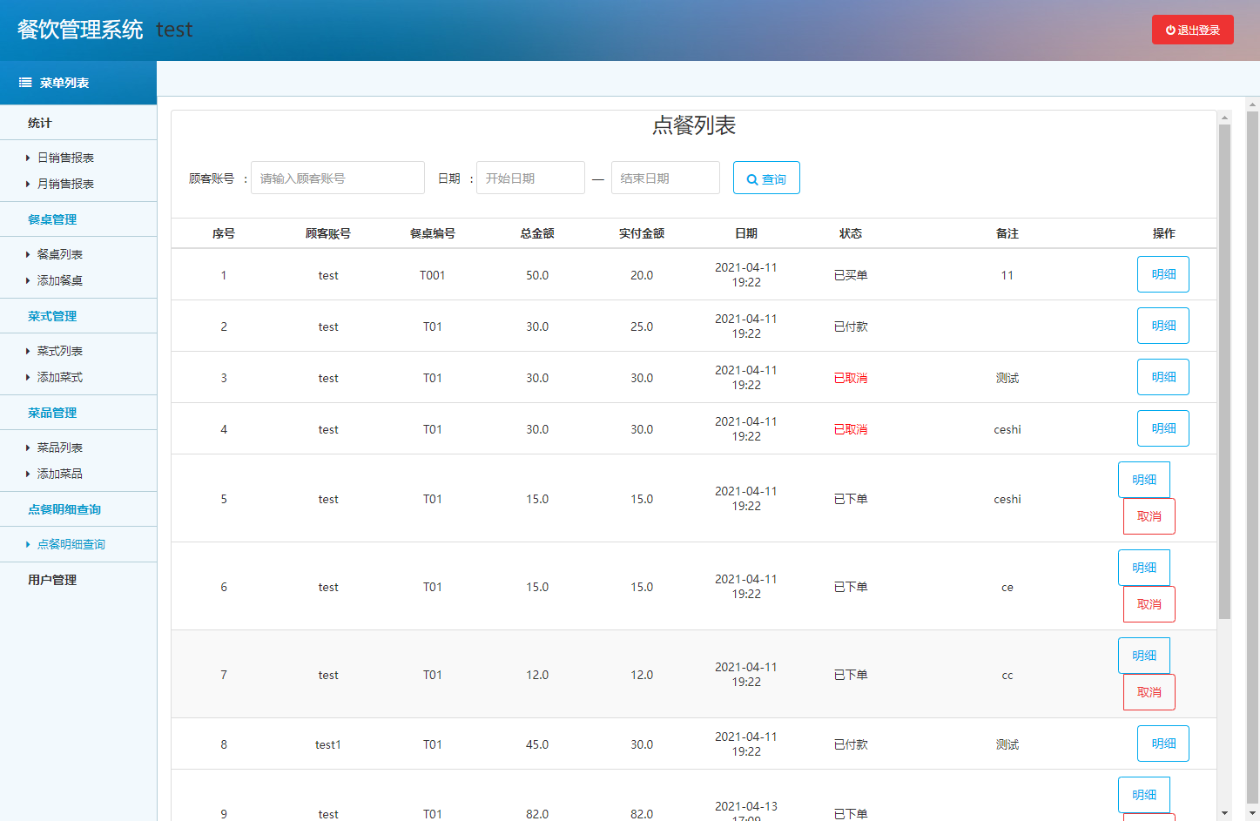Open the 结束日期 end date picker

click(x=664, y=178)
